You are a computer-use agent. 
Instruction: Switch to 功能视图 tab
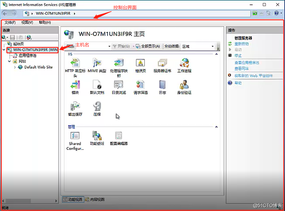tap(73, 199)
